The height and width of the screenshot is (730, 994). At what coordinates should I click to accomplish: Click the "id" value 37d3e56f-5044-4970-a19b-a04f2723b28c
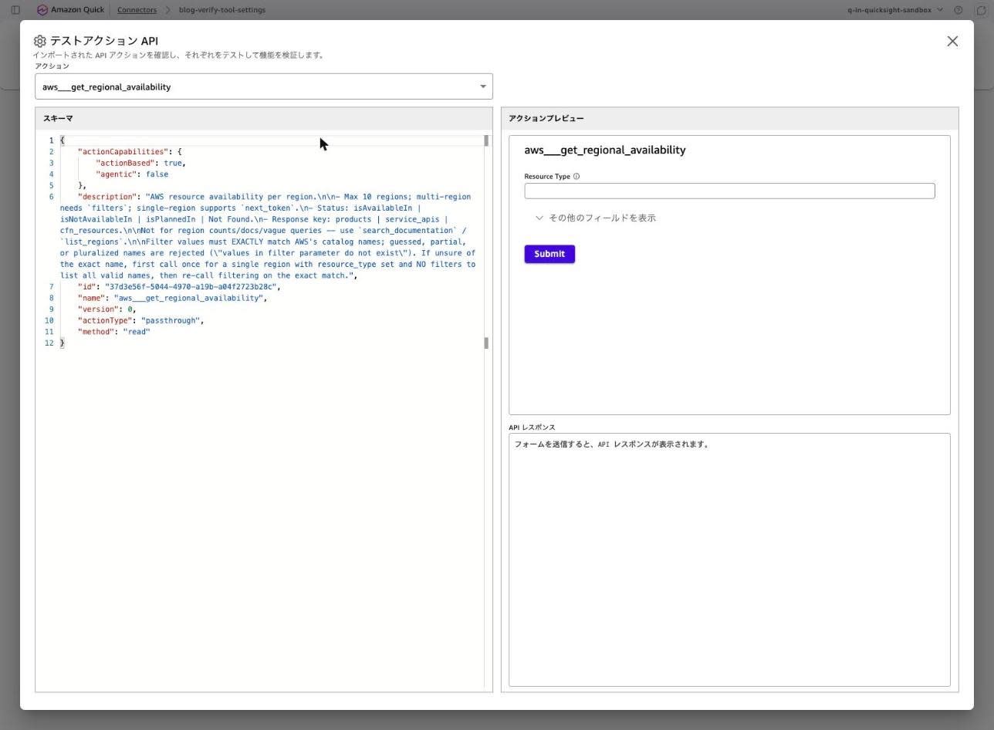coord(191,287)
